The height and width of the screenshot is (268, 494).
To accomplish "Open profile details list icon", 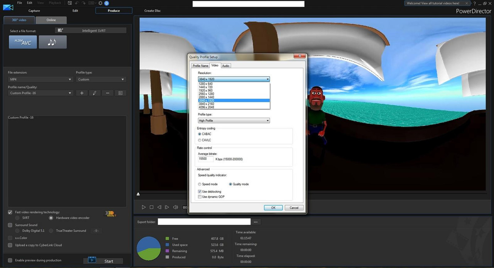I will pos(120,93).
